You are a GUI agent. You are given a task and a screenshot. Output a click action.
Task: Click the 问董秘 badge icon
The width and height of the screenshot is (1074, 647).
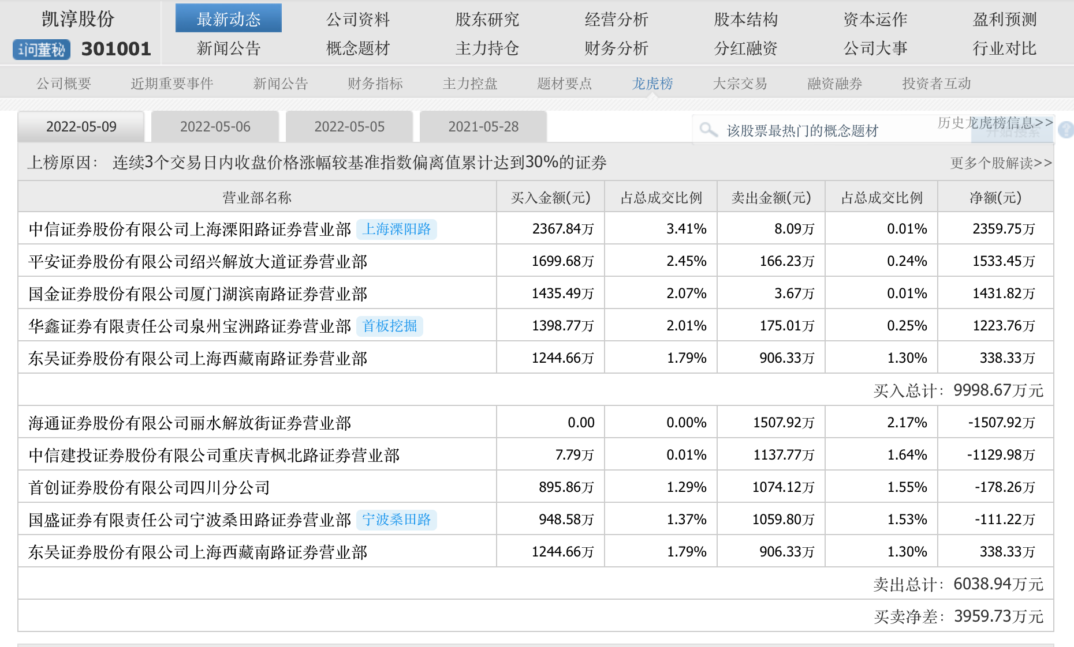click(42, 50)
